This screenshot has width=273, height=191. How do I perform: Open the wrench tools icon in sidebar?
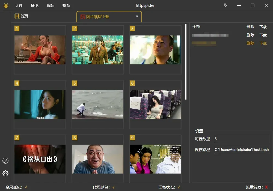5,160
